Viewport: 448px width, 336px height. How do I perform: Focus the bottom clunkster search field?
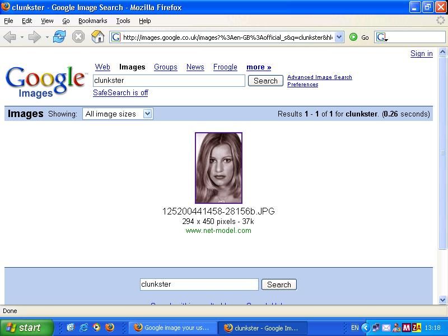pyautogui.click(x=199, y=284)
